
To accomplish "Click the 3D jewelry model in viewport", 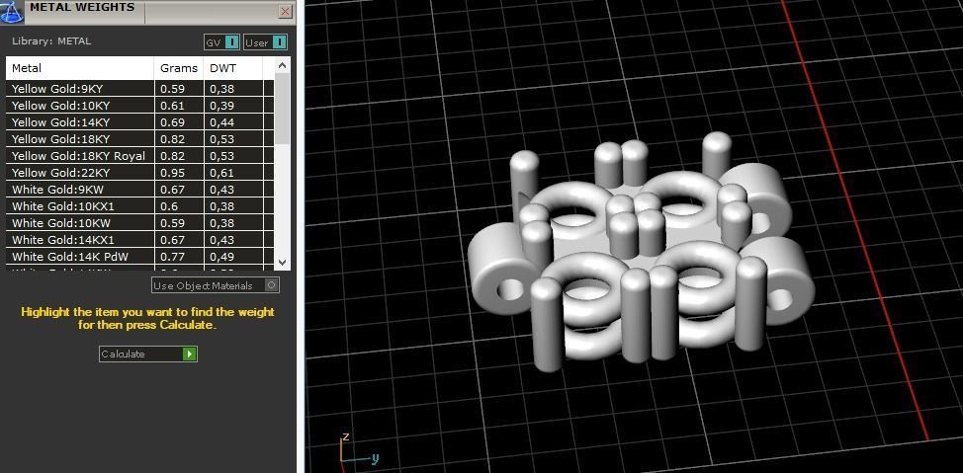I will 642,252.
